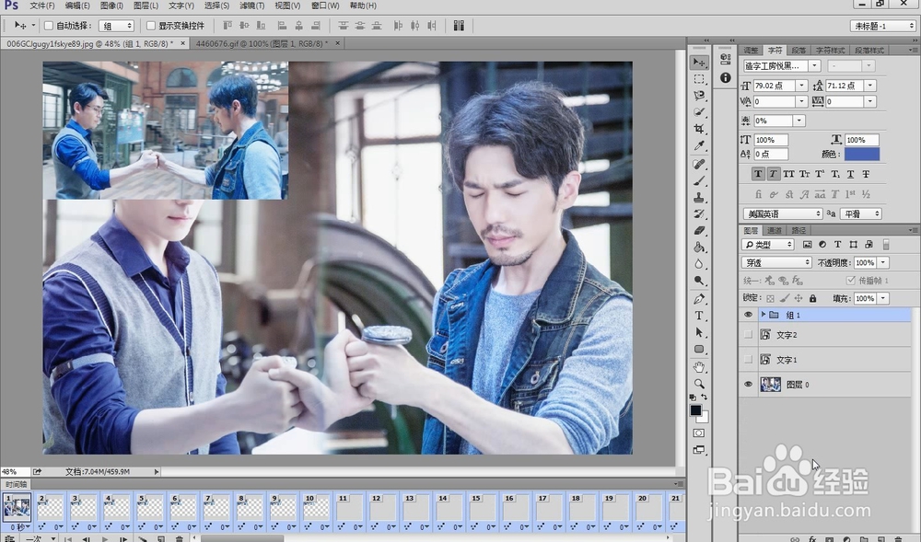Toggle underline text style
Viewport: 921px width, 542px height.
pyautogui.click(x=850, y=174)
